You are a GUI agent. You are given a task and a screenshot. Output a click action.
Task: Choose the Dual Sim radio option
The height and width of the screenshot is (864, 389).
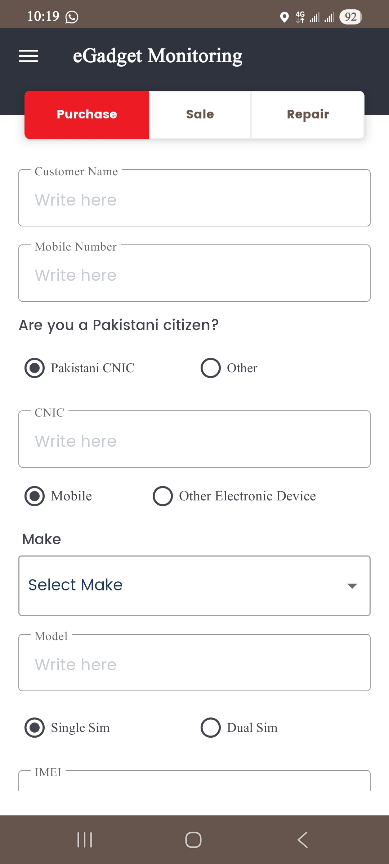[x=239, y=728]
